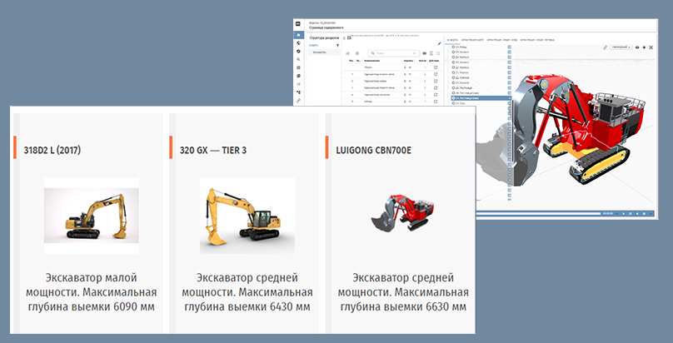
Task: Click the app logo at the sidebar top
Action: coord(298,23)
